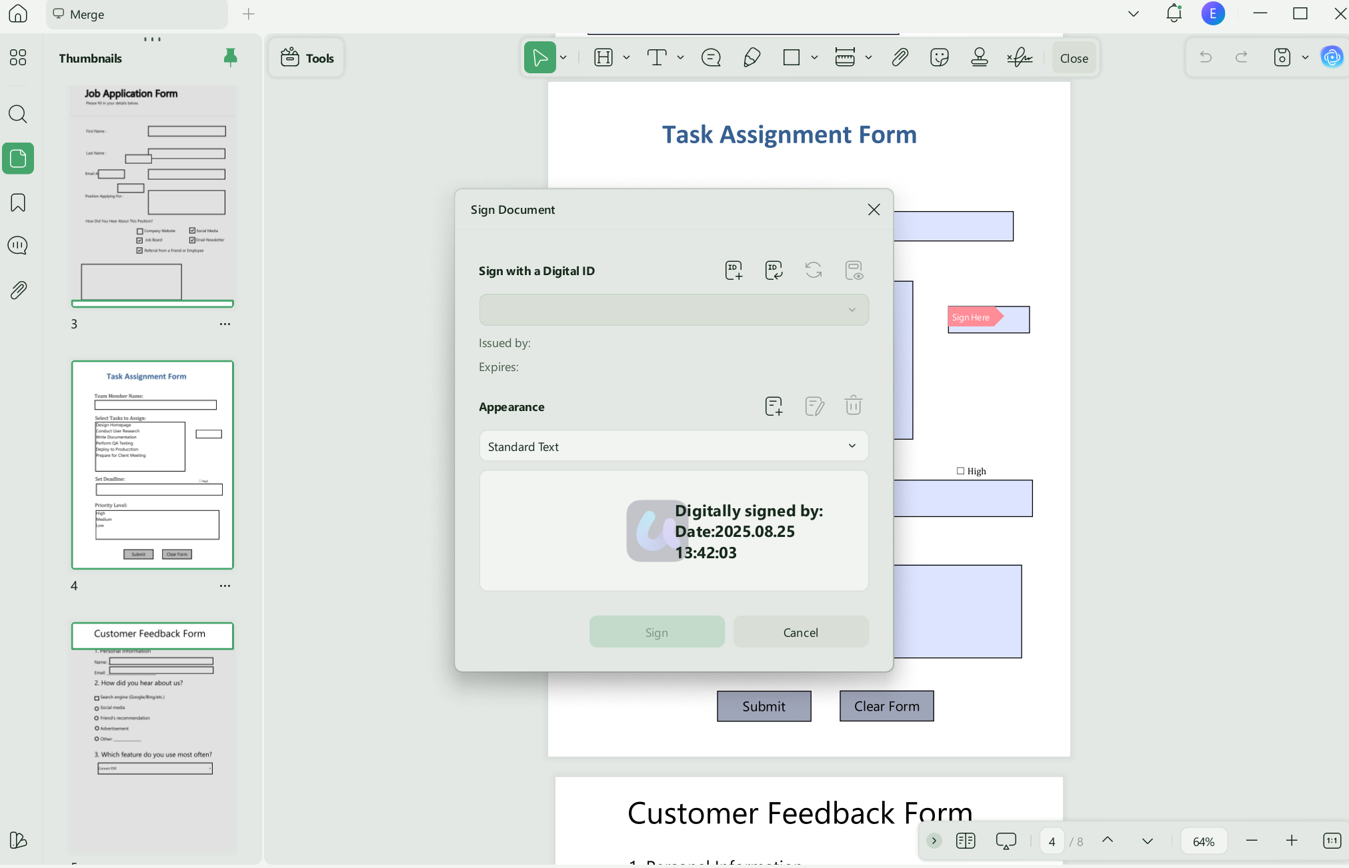Select the Comment note tool
The width and height of the screenshot is (1349, 868).
coord(712,58)
